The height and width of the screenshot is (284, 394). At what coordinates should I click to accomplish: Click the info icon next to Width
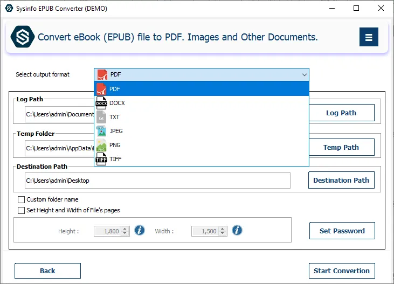[x=237, y=230]
